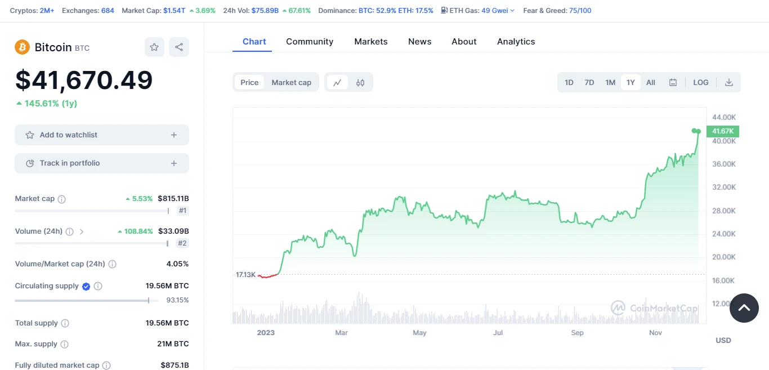Click the $875.1B fully diluted value
Viewport: 769px width, 370px height.
175,365
